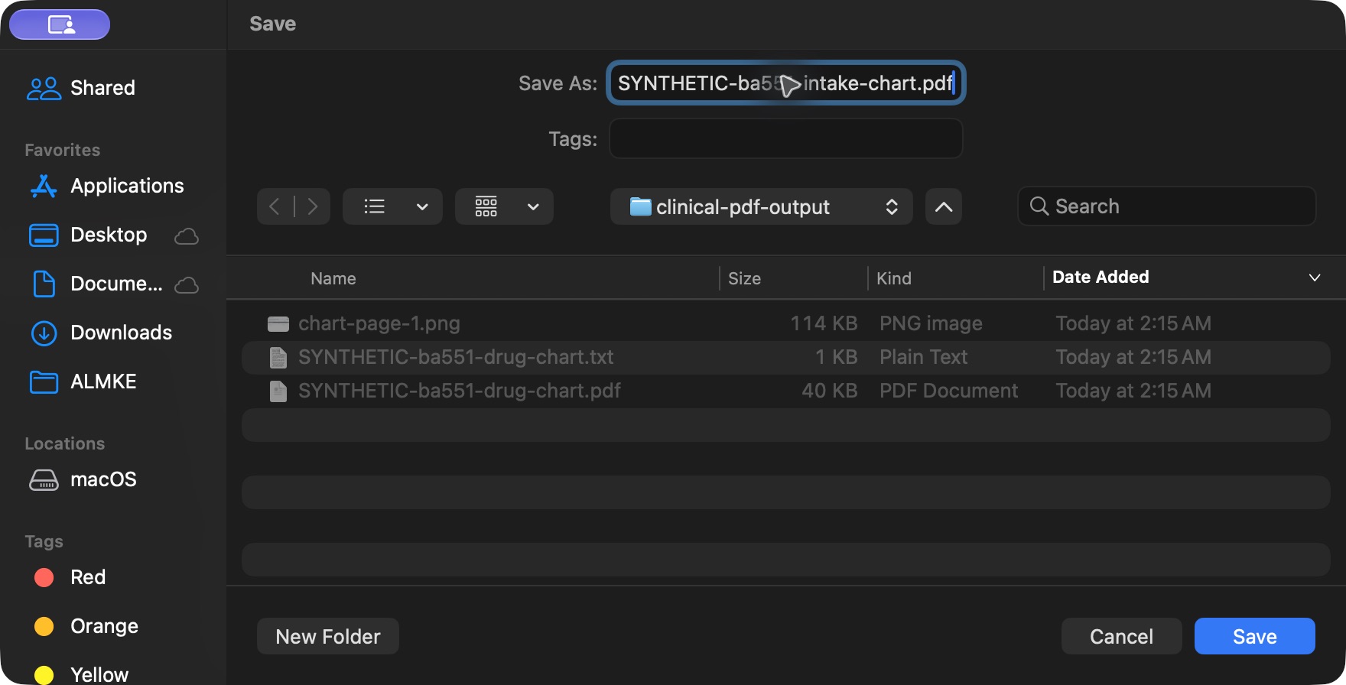Image resolution: width=1346 pixels, height=685 pixels.
Task: Click the magnifier icon in Search
Action: tap(1039, 206)
